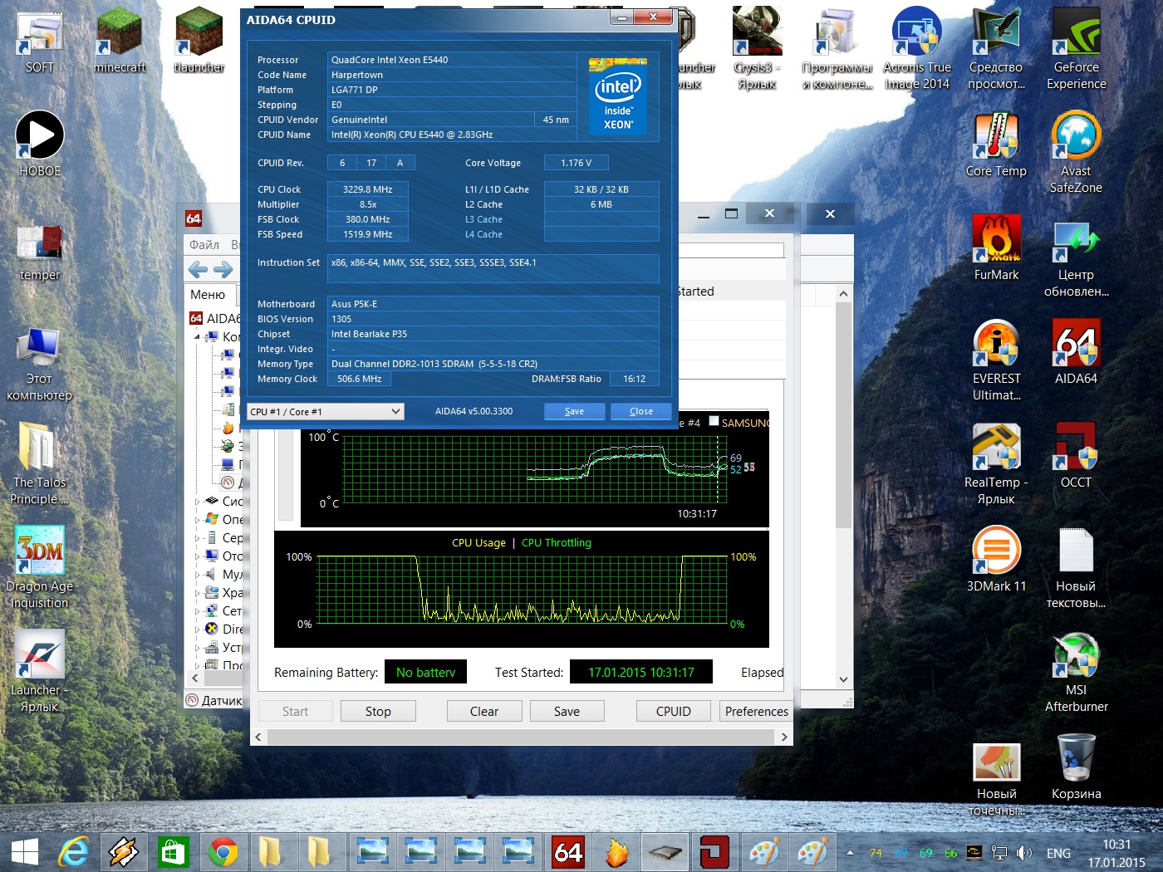Click the horizontal scrollbar's right arrow

[x=783, y=737]
